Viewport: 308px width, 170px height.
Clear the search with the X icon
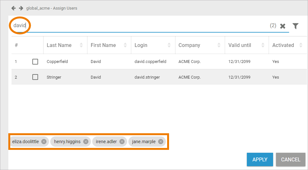[x=283, y=26]
